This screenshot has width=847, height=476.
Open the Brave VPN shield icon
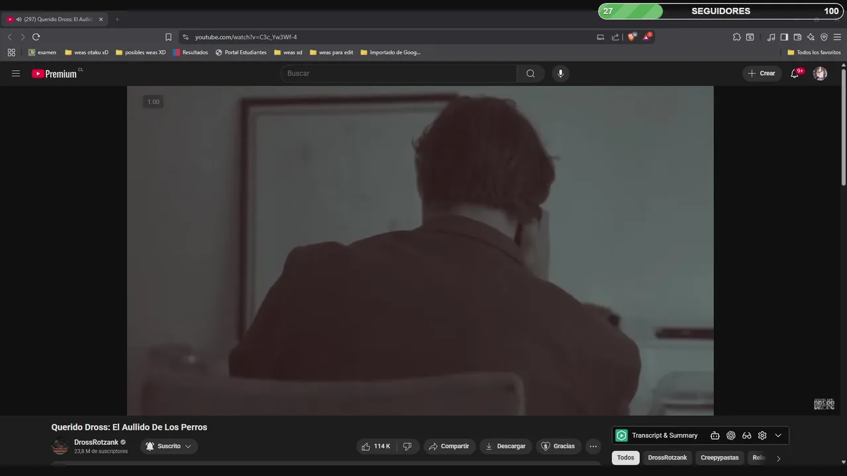click(824, 37)
